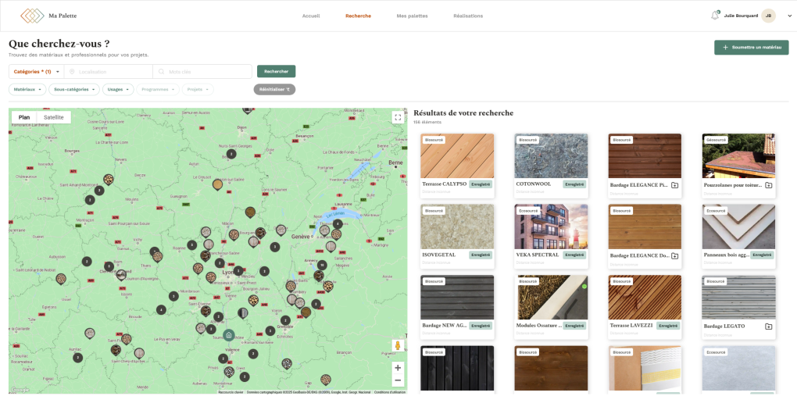Click the home marker on the map

(228, 335)
